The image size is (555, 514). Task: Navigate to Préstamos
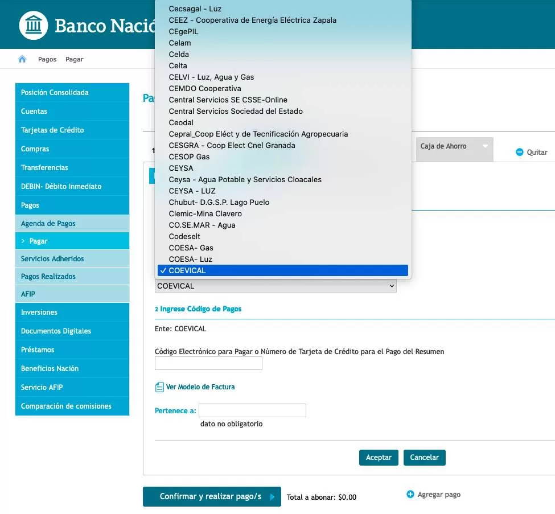pos(72,349)
